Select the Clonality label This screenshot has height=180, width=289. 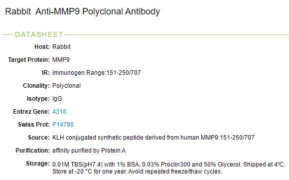coord(36,86)
